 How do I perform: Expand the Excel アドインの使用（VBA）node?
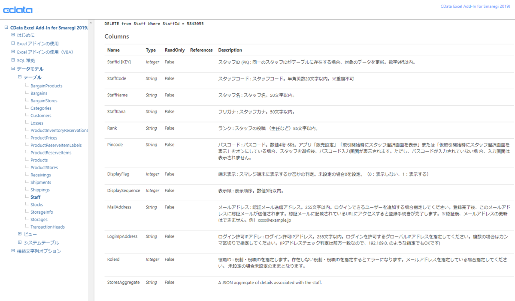pyautogui.click(x=13, y=52)
